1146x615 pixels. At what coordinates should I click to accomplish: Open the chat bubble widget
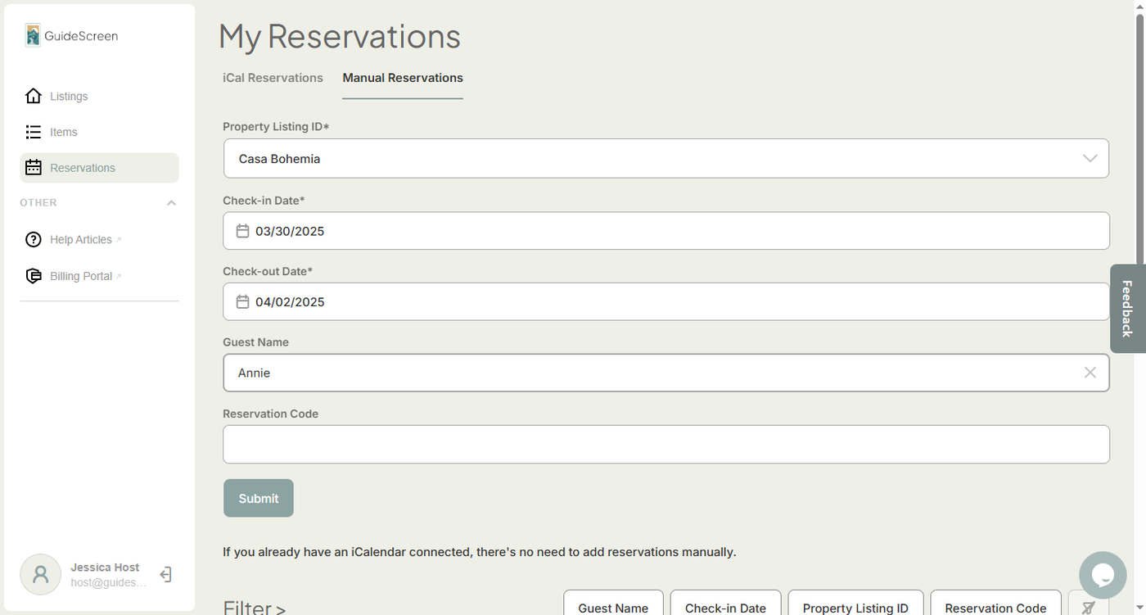(x=1103, y=575)
